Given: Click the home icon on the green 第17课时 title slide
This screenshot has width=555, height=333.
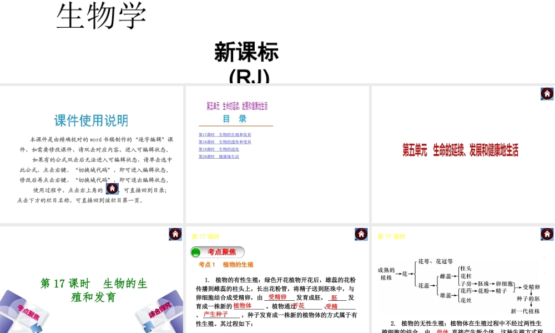Looking at the screenshot, I should [175, 234].
